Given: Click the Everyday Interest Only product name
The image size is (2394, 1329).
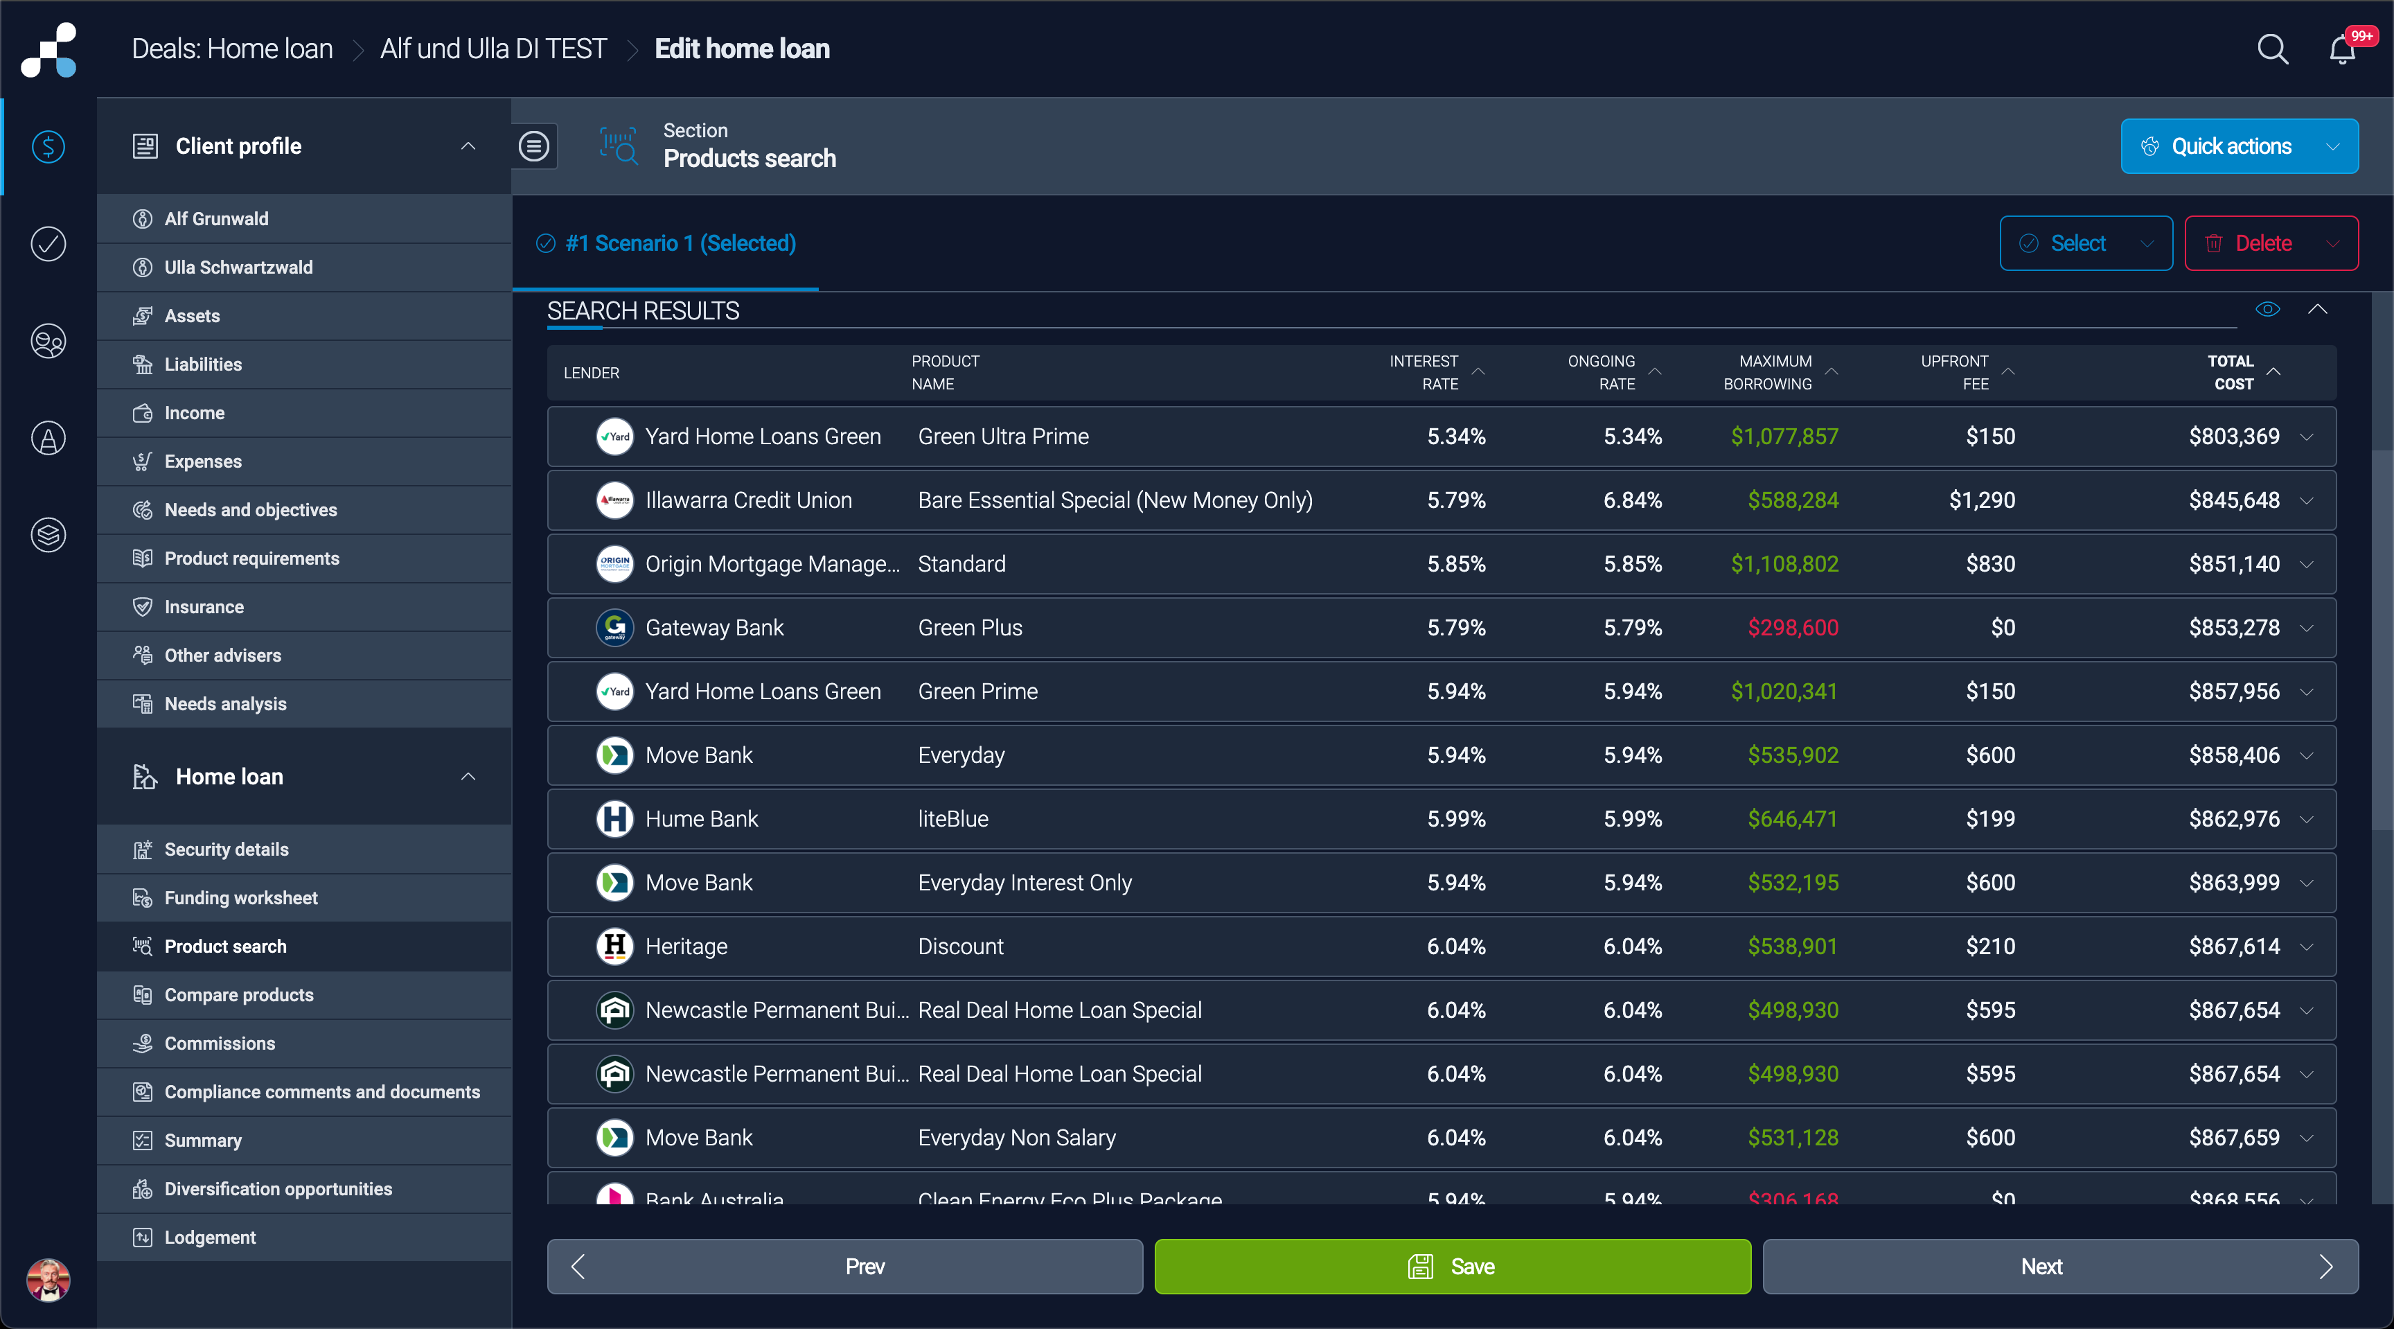Looking at the screenshot, I should [x=1024, y=883].
